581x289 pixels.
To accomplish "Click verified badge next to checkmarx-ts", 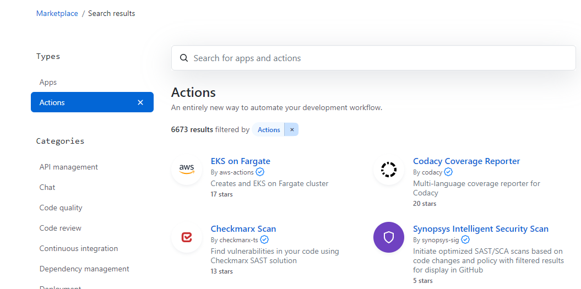I will [x=264, y=239].
